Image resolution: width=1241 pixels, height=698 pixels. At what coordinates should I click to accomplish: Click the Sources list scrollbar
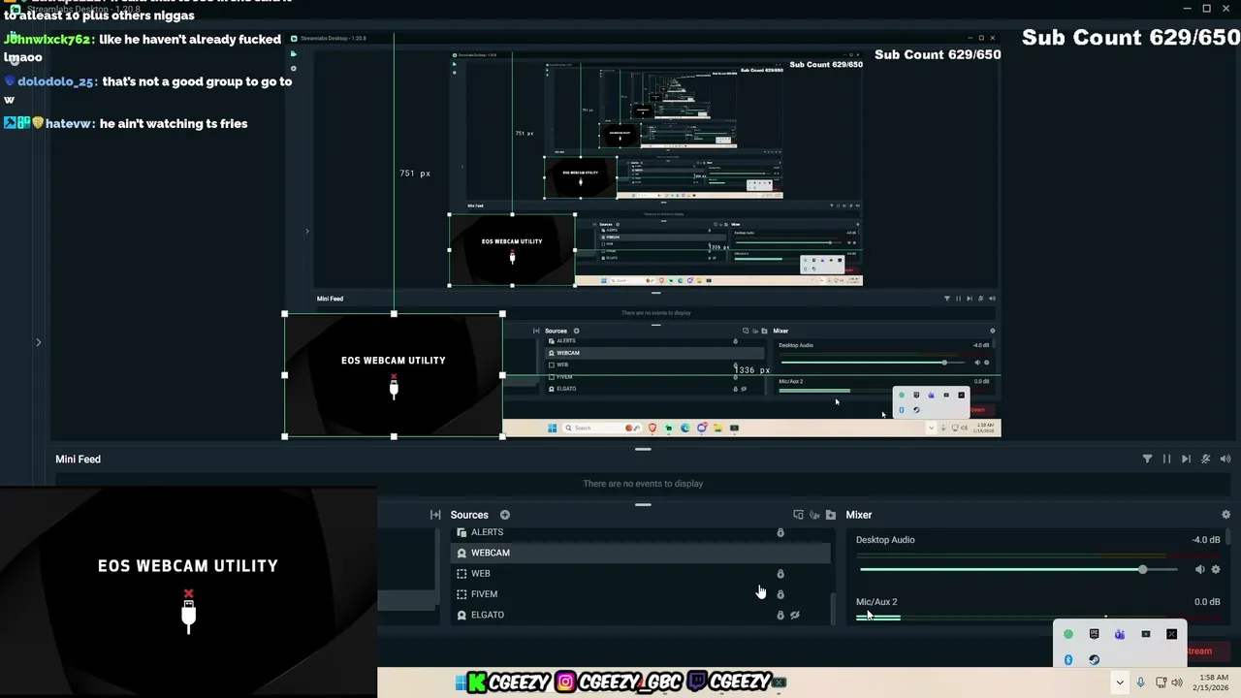coord(834,609)
